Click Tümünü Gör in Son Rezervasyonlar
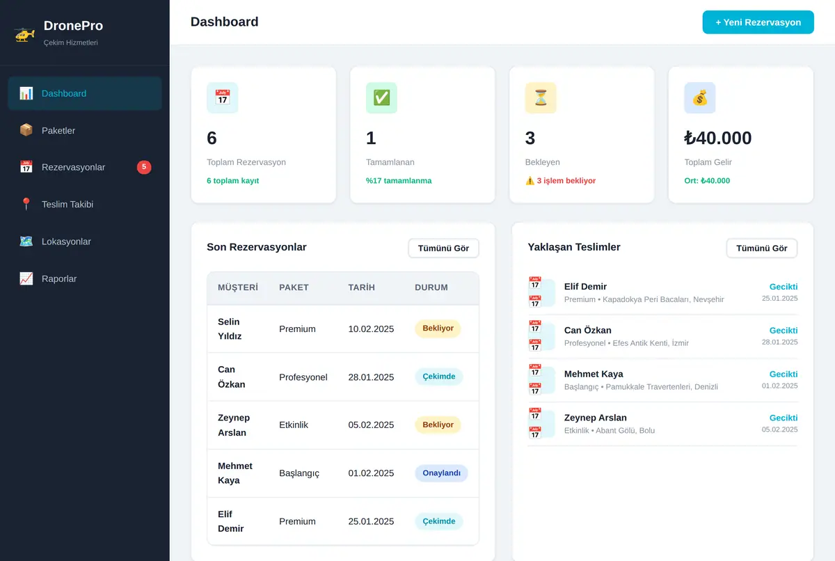 pos(443,248)
